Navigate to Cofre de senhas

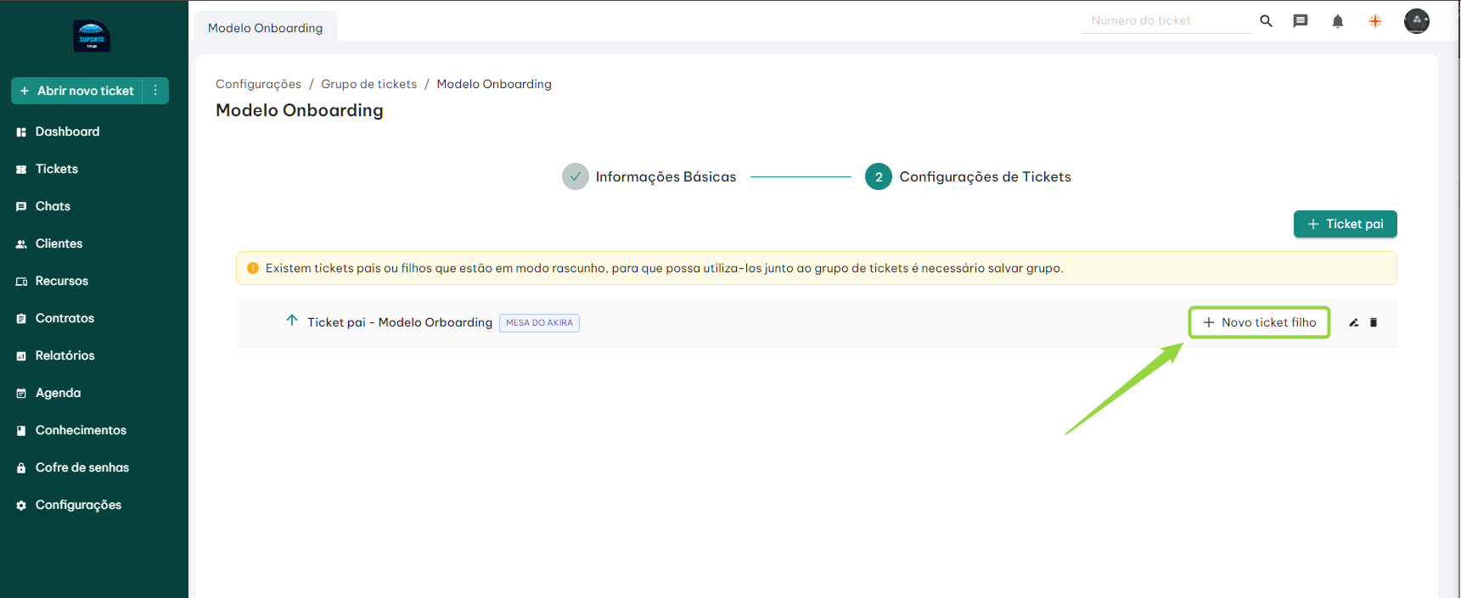click(81, 467)
